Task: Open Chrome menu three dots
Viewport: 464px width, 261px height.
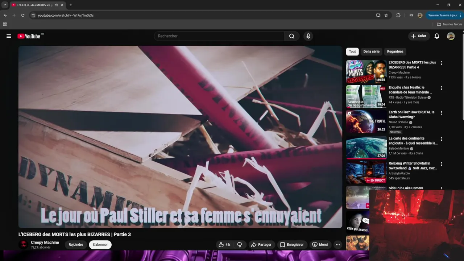Action: pos(460,15)
